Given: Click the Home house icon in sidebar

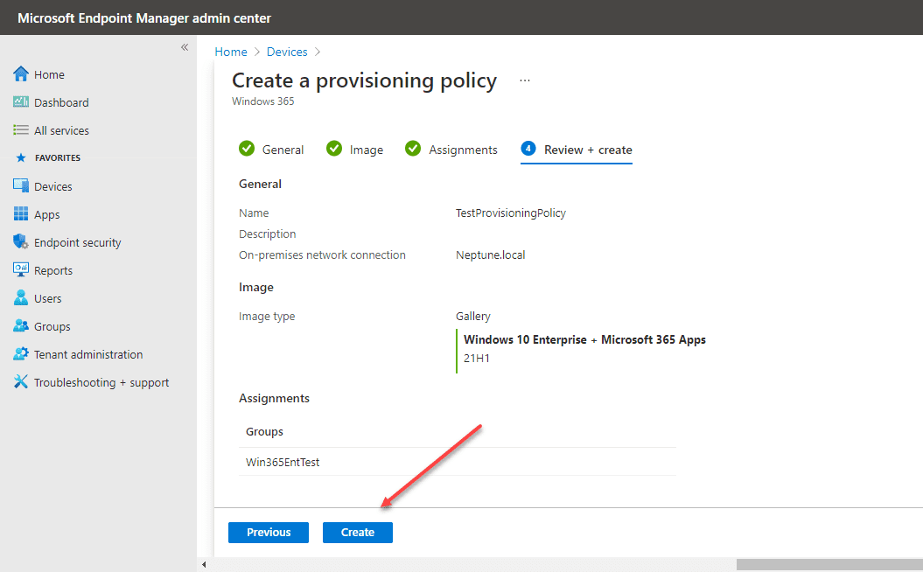Looking at the screenshot, I should click(x=21, y=74).
